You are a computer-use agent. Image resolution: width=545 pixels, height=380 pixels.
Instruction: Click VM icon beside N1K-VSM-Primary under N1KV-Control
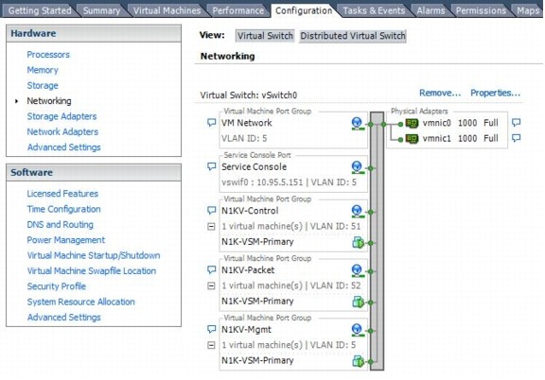(358, 242)
